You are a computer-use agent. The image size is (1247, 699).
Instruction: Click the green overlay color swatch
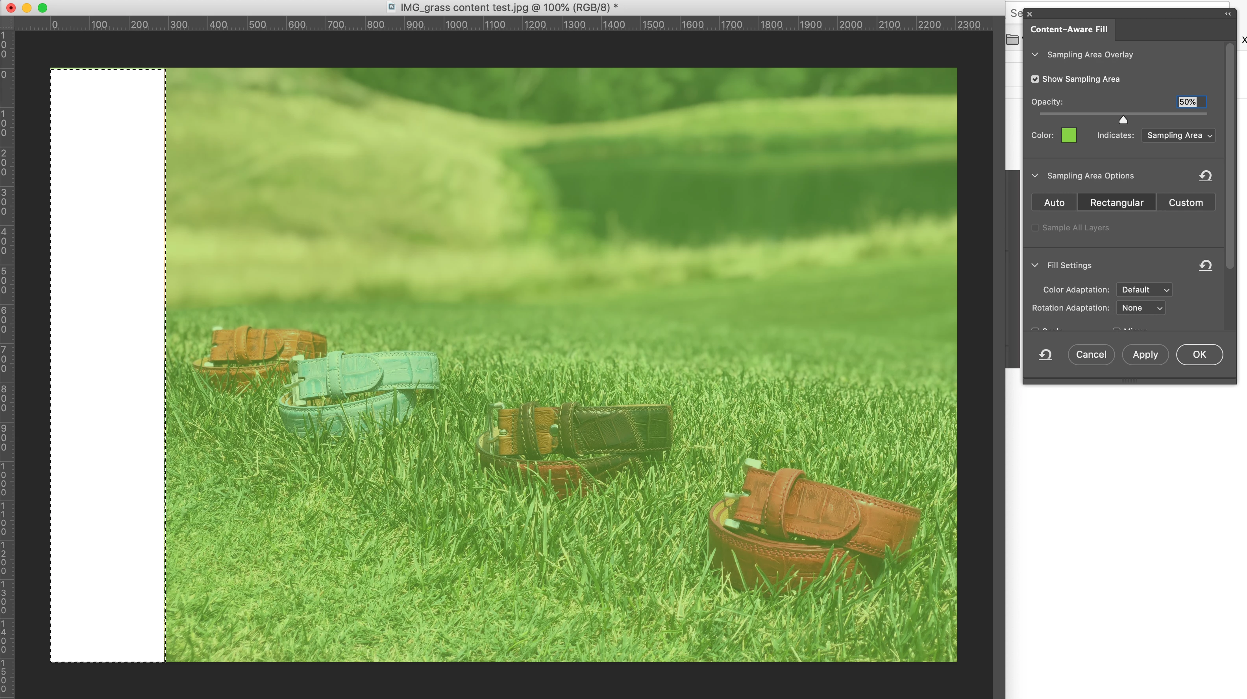tap(1068, 135)
